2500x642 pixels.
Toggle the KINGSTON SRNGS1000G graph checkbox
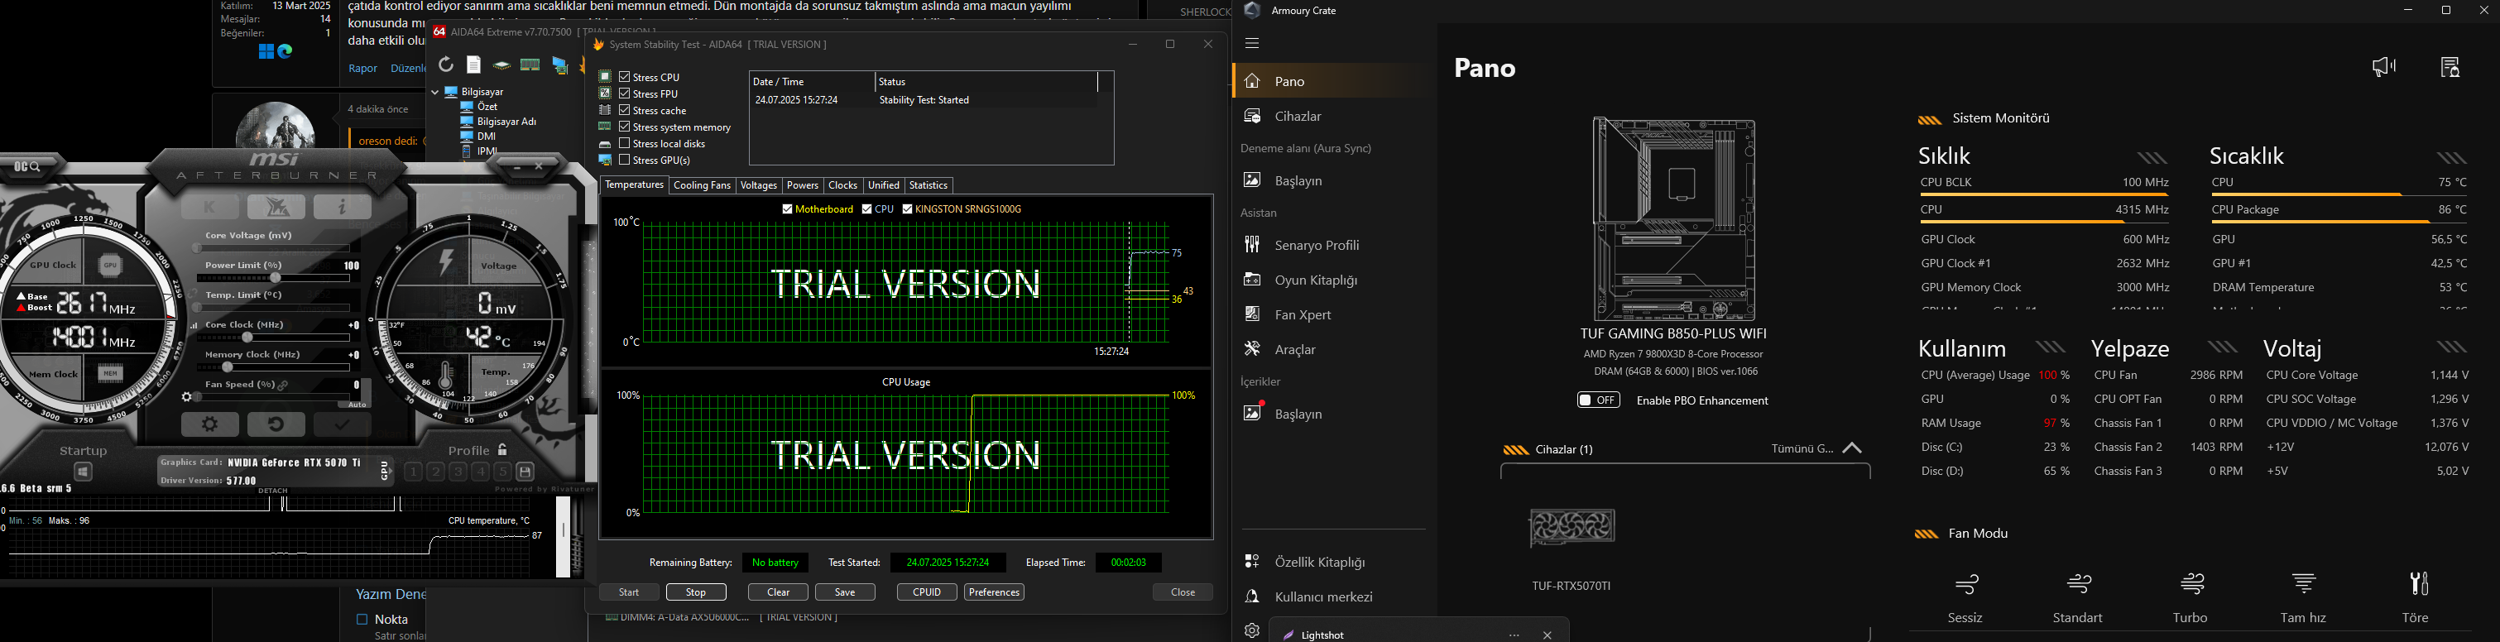[908, 208]
